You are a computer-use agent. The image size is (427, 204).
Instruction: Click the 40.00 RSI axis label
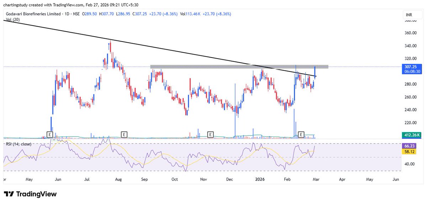coord(410,164)
